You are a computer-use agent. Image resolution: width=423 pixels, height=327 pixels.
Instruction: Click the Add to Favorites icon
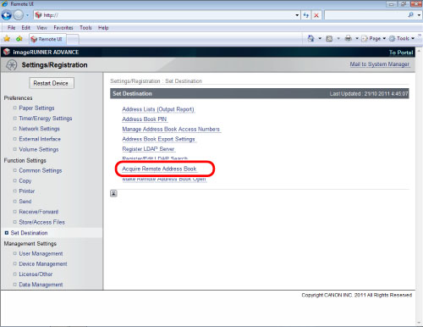click(x=19, y=39)
